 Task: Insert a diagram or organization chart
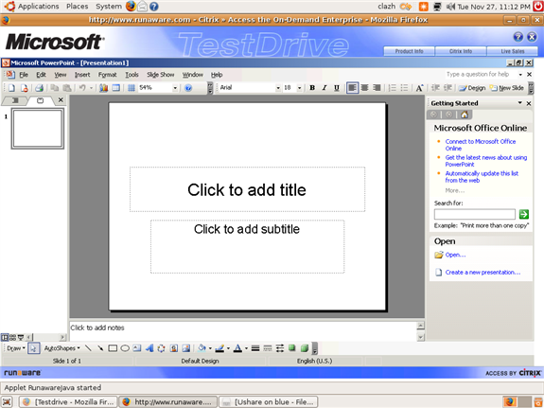(x=162, y=348)
